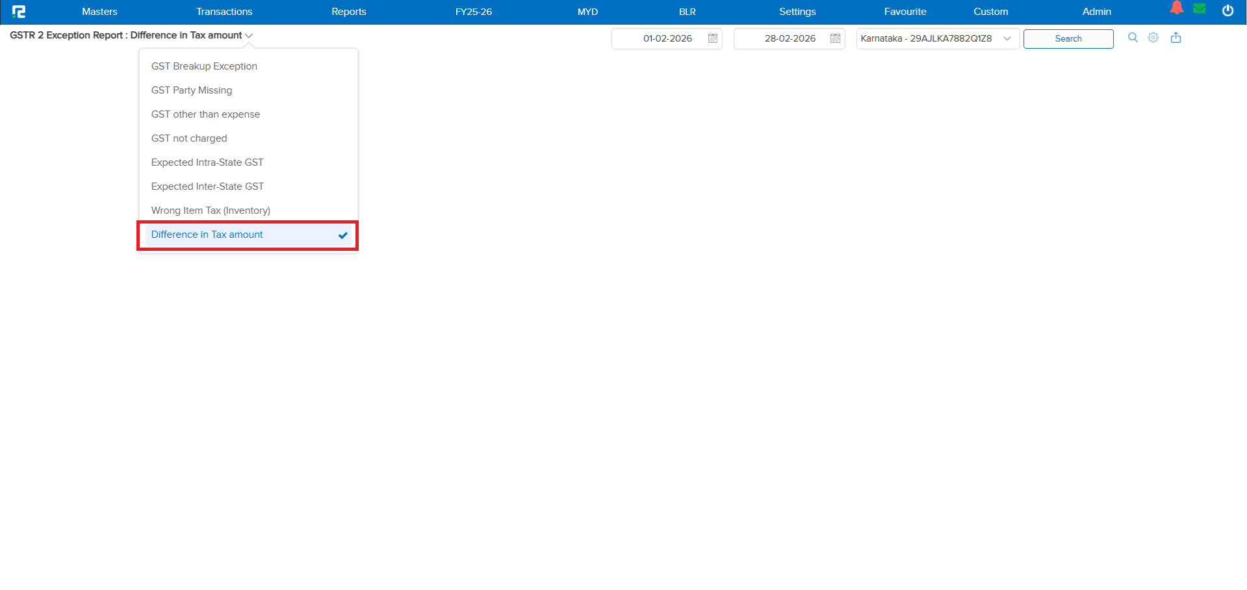Click the search magnifier icon near report toolbar

1132,38
